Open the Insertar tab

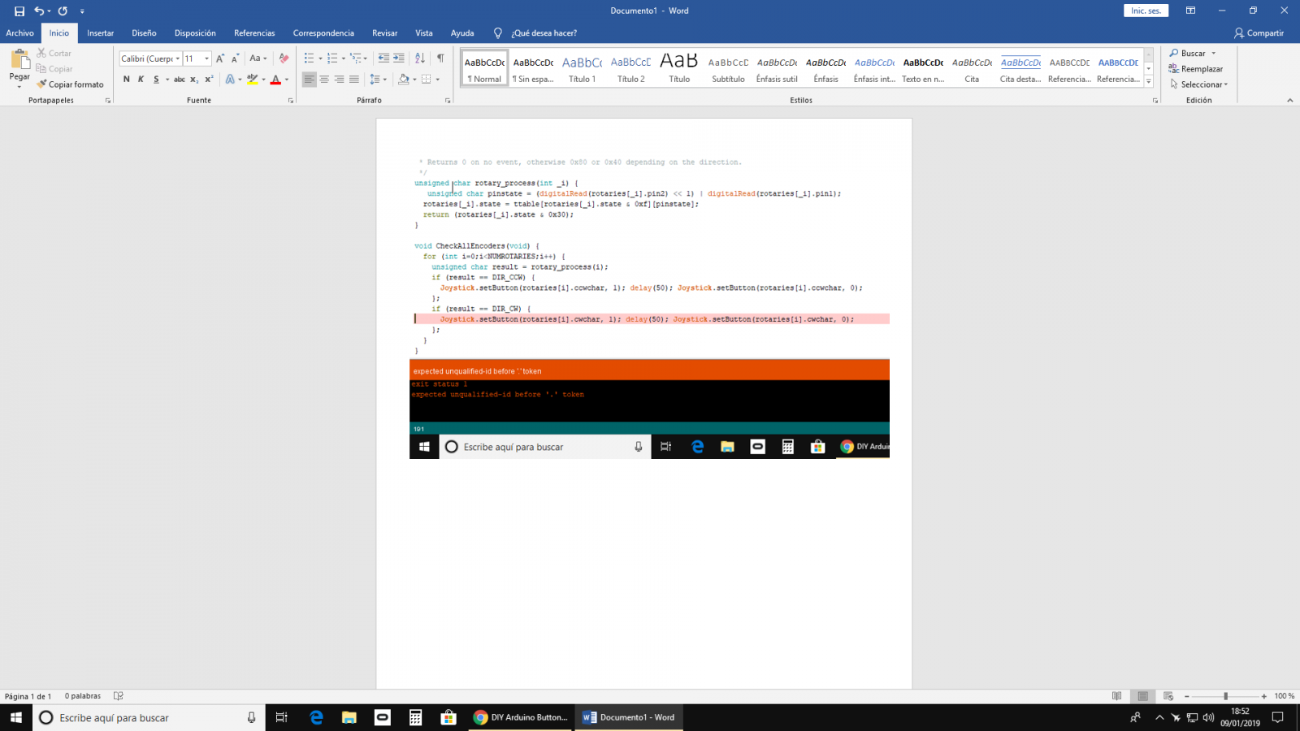[x=101, y=33]
